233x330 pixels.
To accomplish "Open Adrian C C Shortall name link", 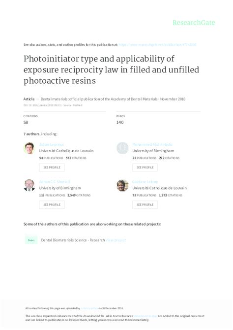I will click(x=55, y=182).
